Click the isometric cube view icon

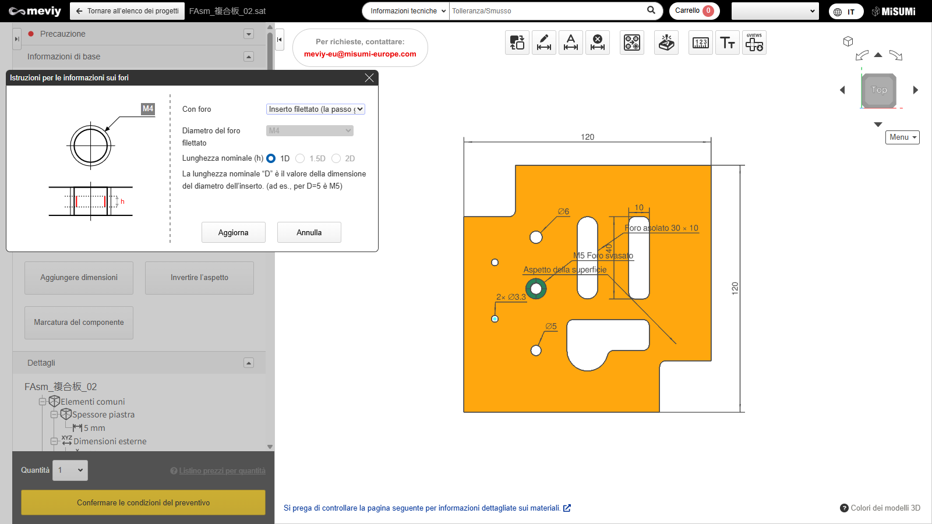[x=848, y=41]
